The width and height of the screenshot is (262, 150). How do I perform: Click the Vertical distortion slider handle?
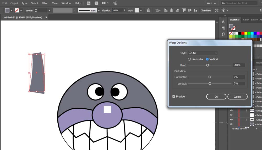point(210,84)
